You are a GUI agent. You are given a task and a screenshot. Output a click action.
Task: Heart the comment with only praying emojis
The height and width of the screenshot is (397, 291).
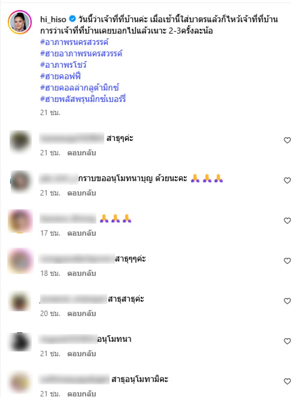click(287, 220)
